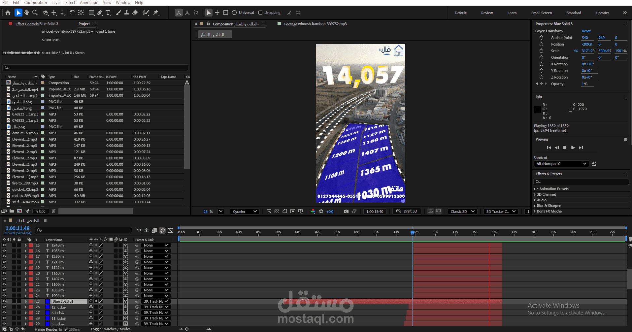Toggle the Position stopwatch in Properties
Image resolution: width=632 pixels, height=332 pixels.
541,45
